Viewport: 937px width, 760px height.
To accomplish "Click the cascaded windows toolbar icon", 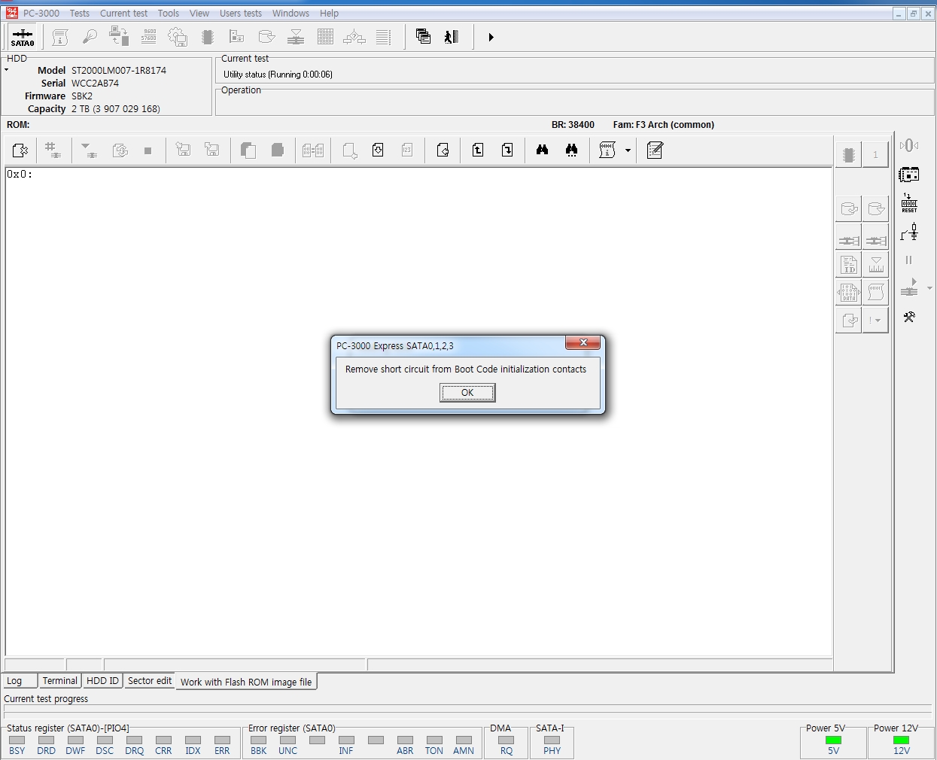I will coord(423,37).
